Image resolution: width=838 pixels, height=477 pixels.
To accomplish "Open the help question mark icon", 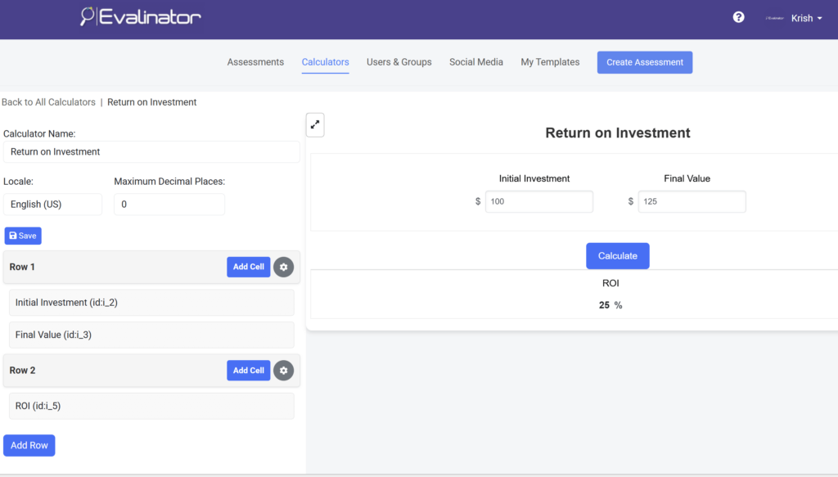I will point(738,17).
